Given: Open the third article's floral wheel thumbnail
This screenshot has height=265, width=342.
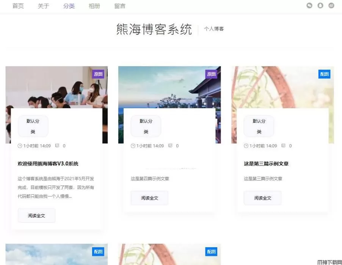Looking at the screenshot, I should click(x=283, y=87).
